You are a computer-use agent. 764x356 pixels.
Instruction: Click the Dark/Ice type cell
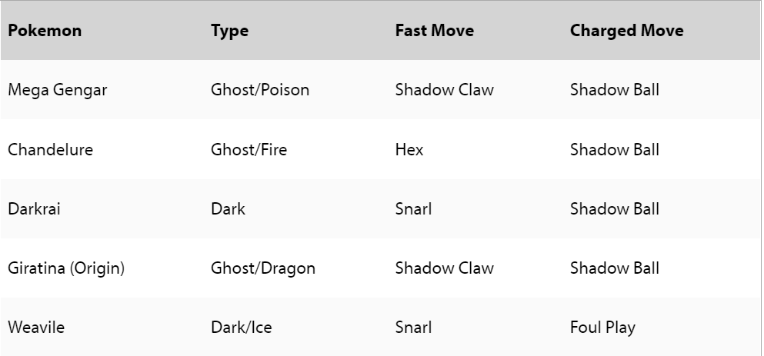click(241, 328)
